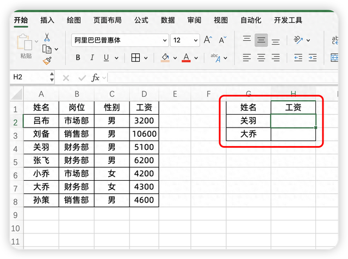Screen dimensions: 348x259
Task: Open the paste options dropdown arrow
Action: [x=36, y=41]
